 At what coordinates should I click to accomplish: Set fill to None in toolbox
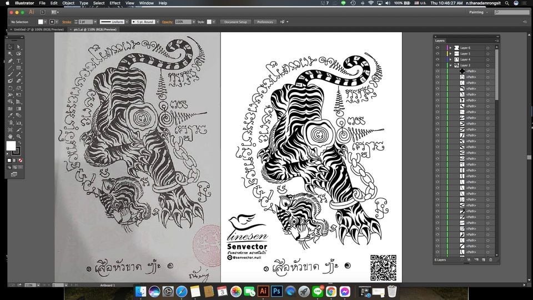21,160
